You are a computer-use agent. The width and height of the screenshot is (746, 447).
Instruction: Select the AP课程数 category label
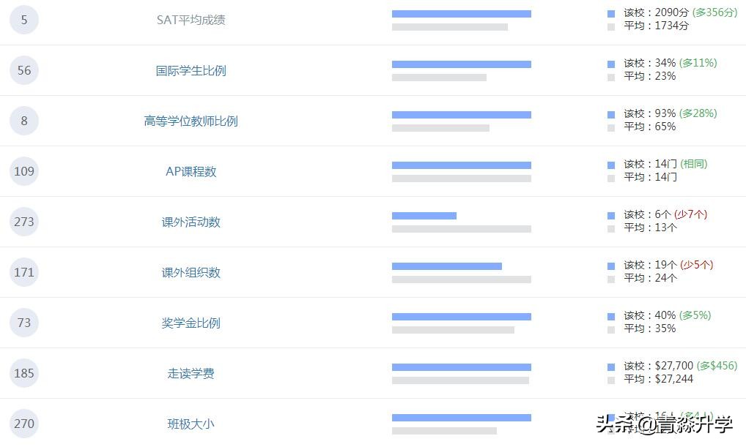click(191, 171)
